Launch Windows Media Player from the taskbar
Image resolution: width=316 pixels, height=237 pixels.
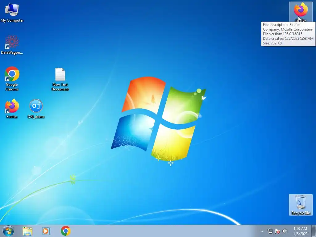[x=46, y=231]
